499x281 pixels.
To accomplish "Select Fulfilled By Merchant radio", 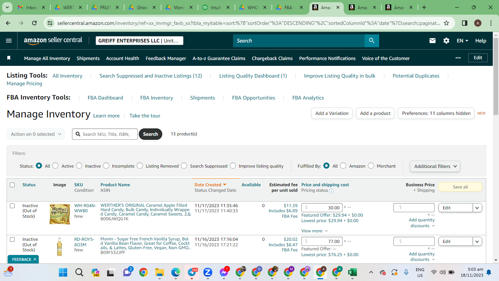I will (371, 166).
